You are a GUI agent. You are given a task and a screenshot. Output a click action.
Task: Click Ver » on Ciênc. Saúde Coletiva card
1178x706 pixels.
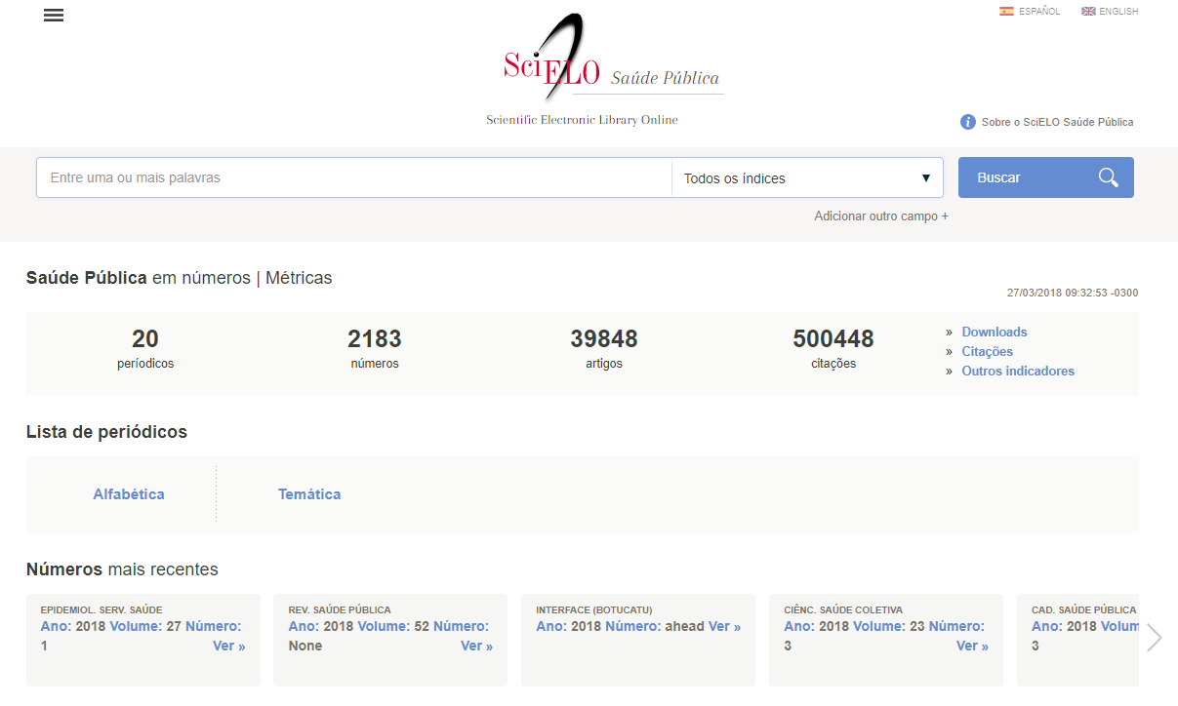click(973, 646)
